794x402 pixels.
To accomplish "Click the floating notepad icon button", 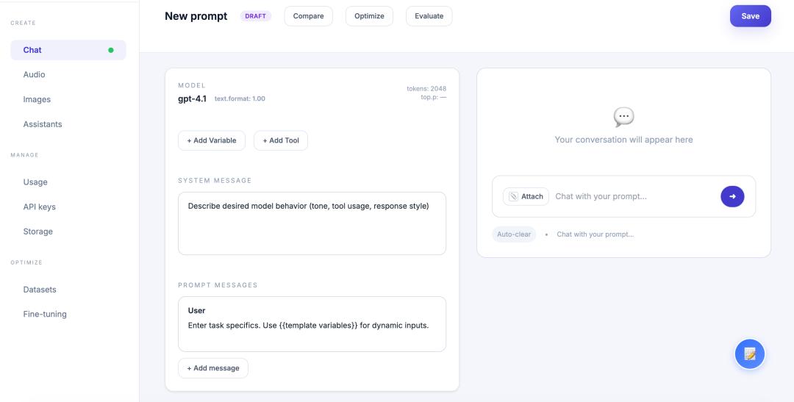I will [750, 354].
